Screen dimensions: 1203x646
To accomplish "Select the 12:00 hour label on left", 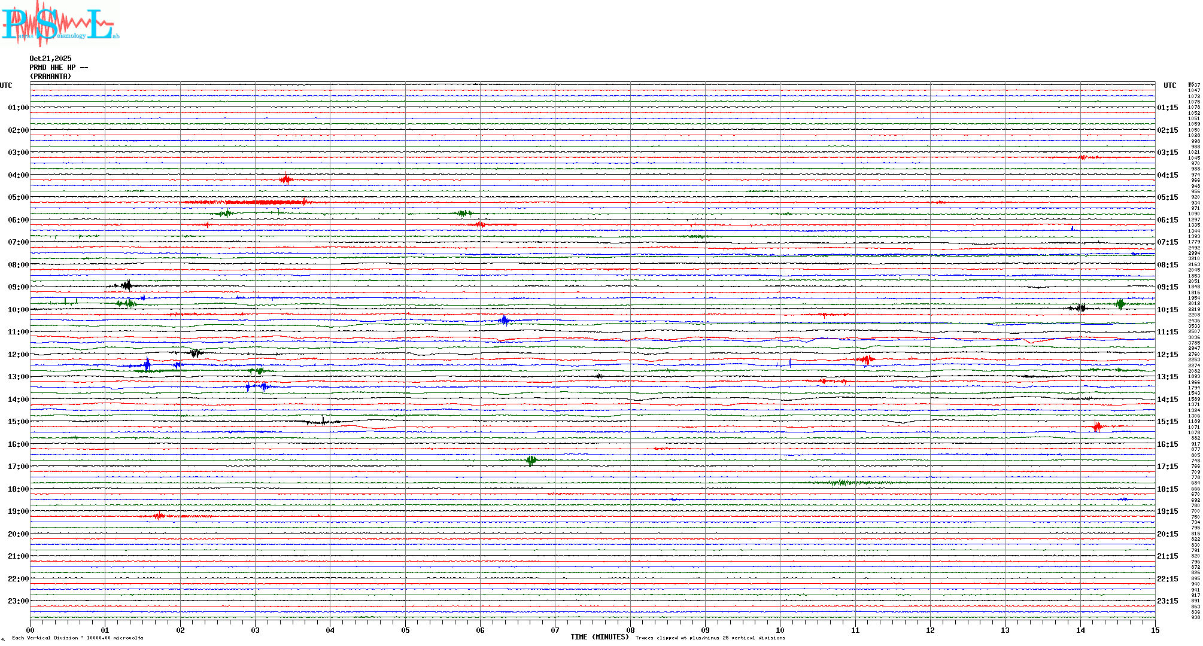I will 18,355.
